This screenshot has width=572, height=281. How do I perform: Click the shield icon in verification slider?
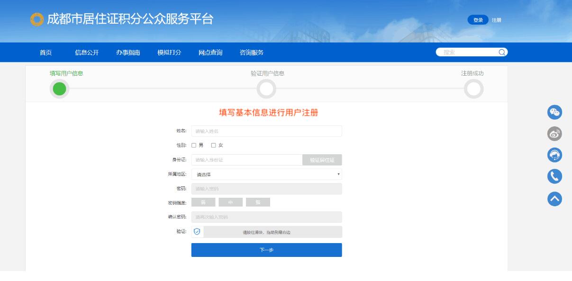point(197,232)
